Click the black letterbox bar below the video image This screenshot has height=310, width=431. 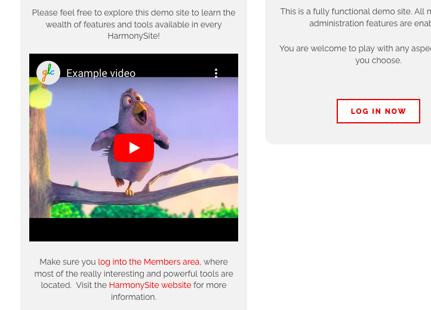134,230
